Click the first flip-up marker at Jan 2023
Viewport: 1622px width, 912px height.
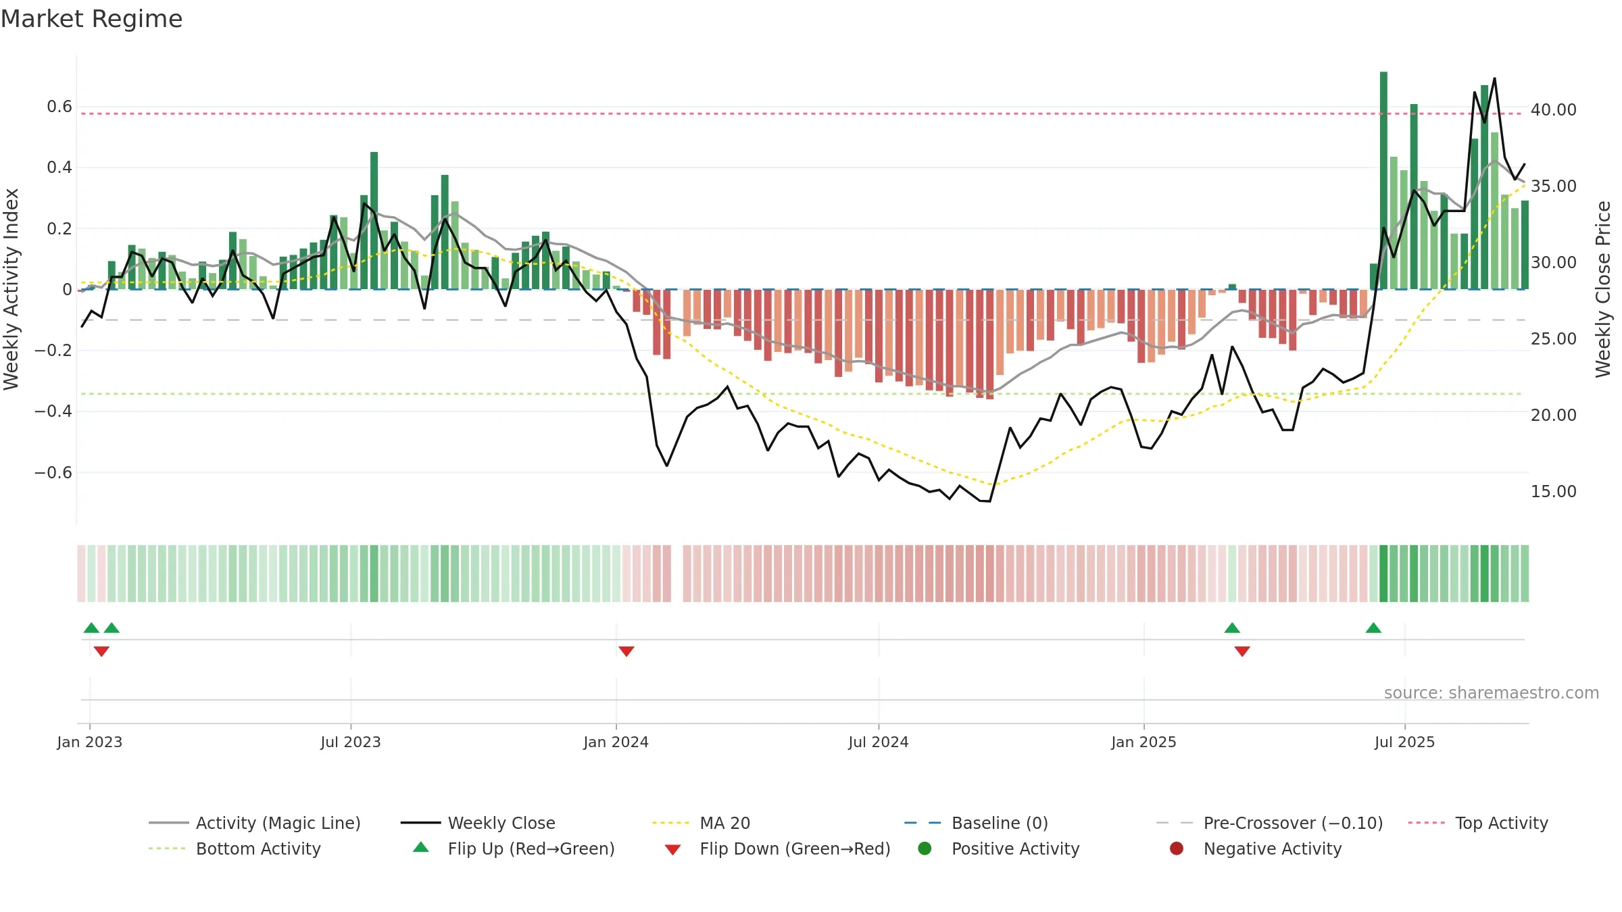click(91, 628)
